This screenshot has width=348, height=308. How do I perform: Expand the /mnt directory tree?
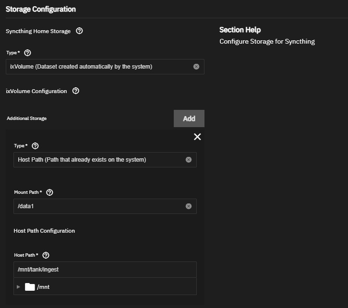19,287
